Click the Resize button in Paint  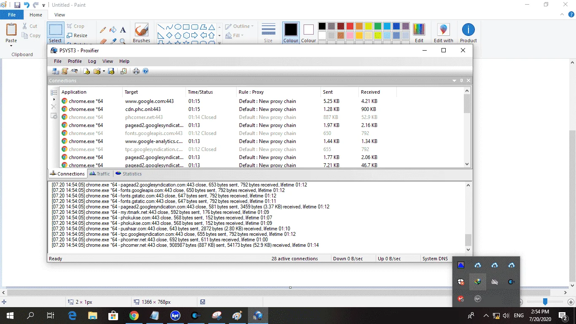[x=77, y=35]
